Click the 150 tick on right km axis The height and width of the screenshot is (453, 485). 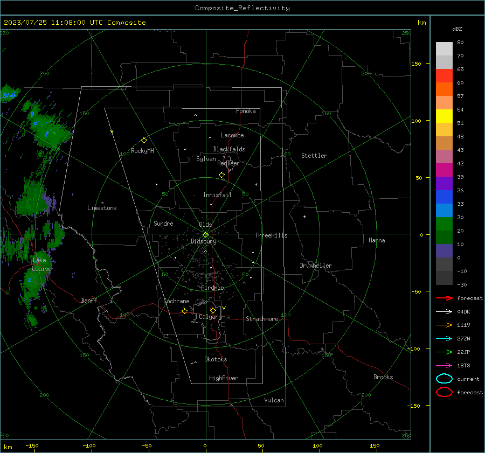pyautogui.click(x=417, y=64)
